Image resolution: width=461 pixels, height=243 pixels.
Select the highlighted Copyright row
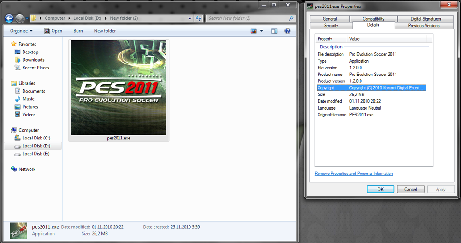[x=371, y=88]
